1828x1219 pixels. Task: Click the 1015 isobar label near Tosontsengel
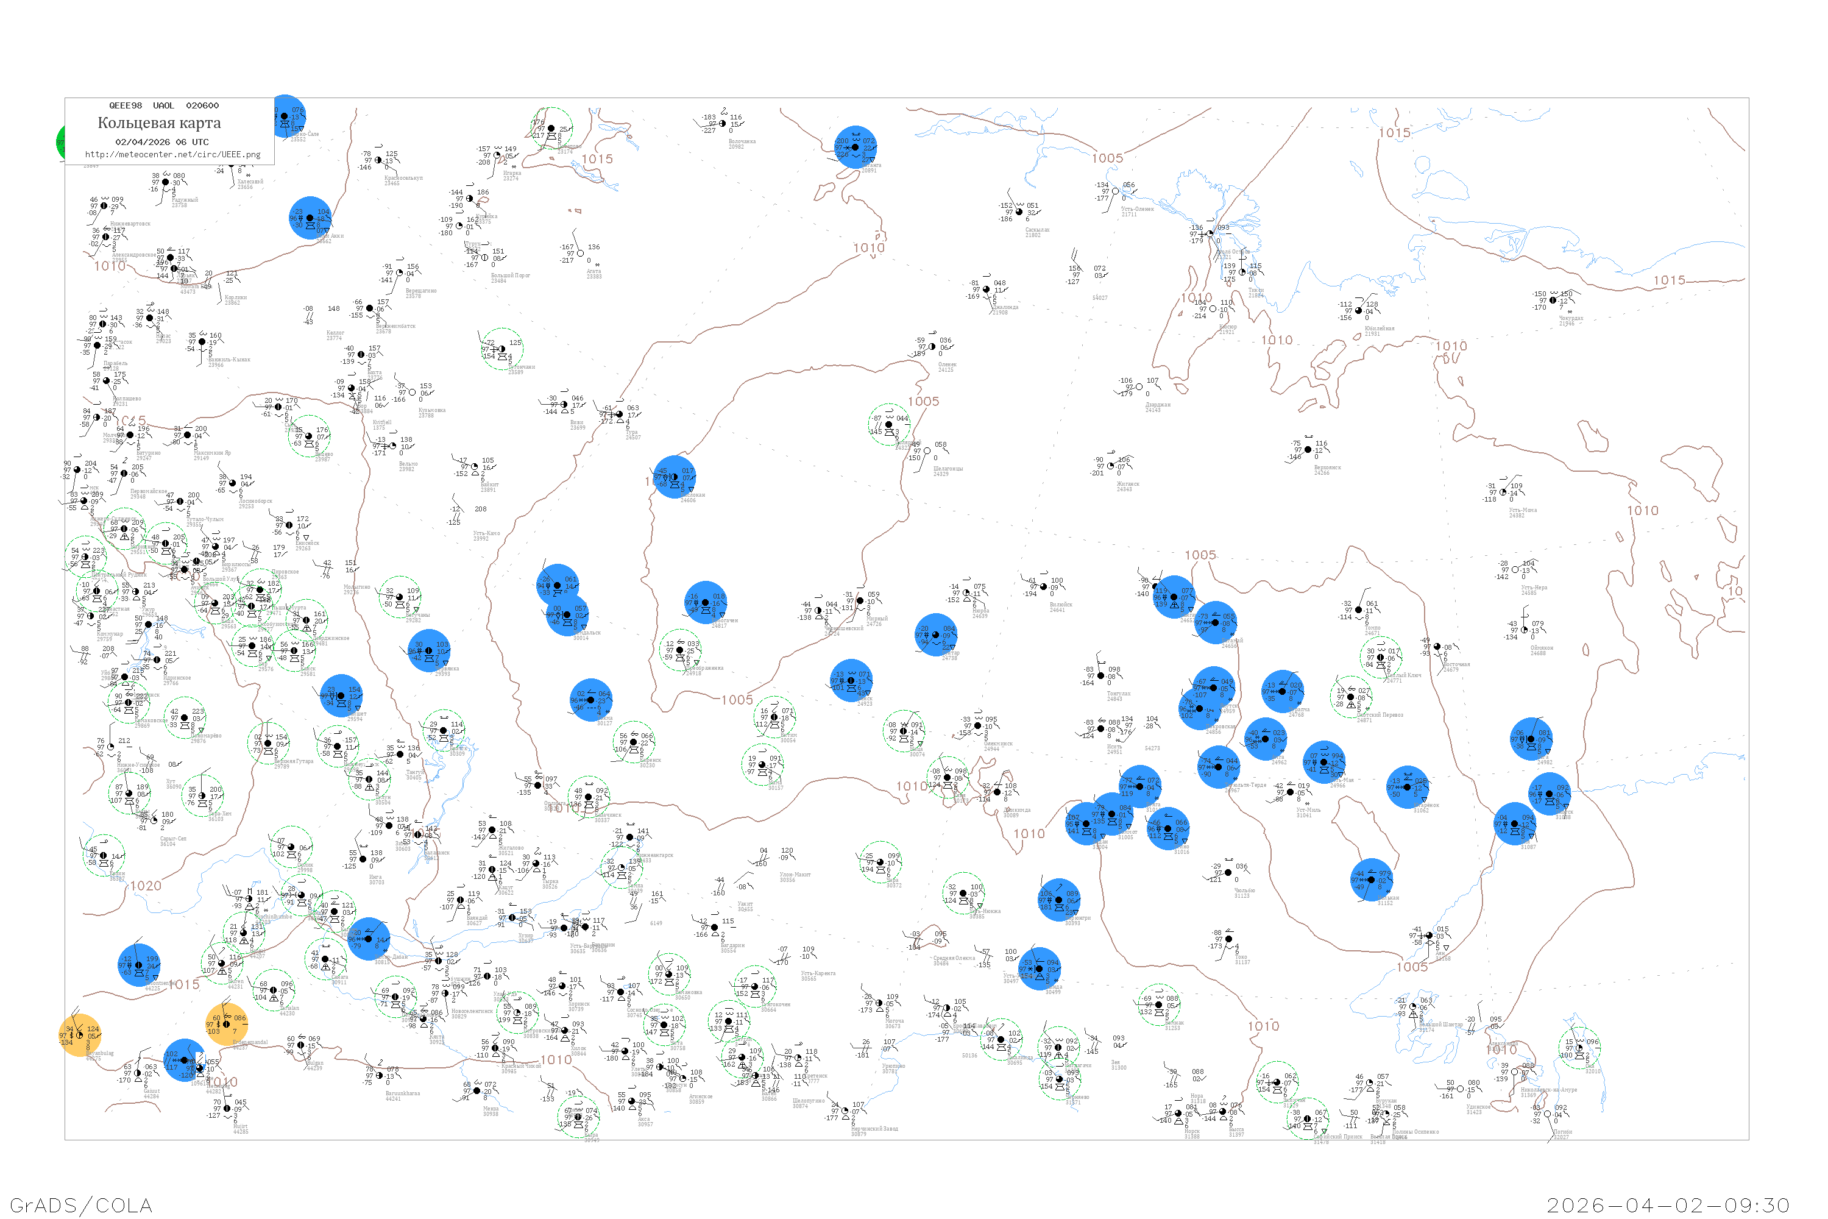click(184, 985)
